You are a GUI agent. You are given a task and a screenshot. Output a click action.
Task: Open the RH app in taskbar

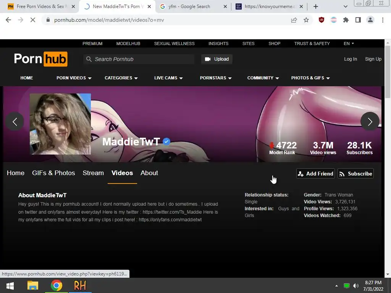(x=80, y=285)
